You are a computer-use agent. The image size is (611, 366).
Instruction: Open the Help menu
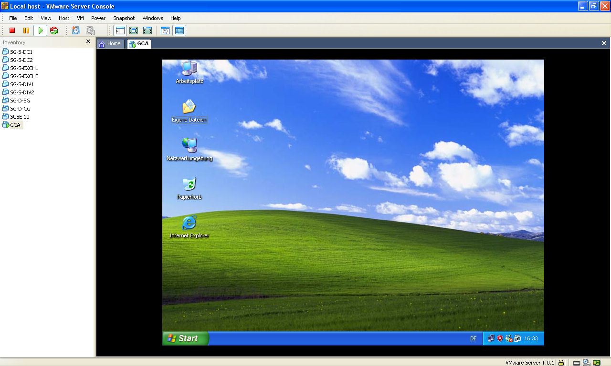[176, 18]
